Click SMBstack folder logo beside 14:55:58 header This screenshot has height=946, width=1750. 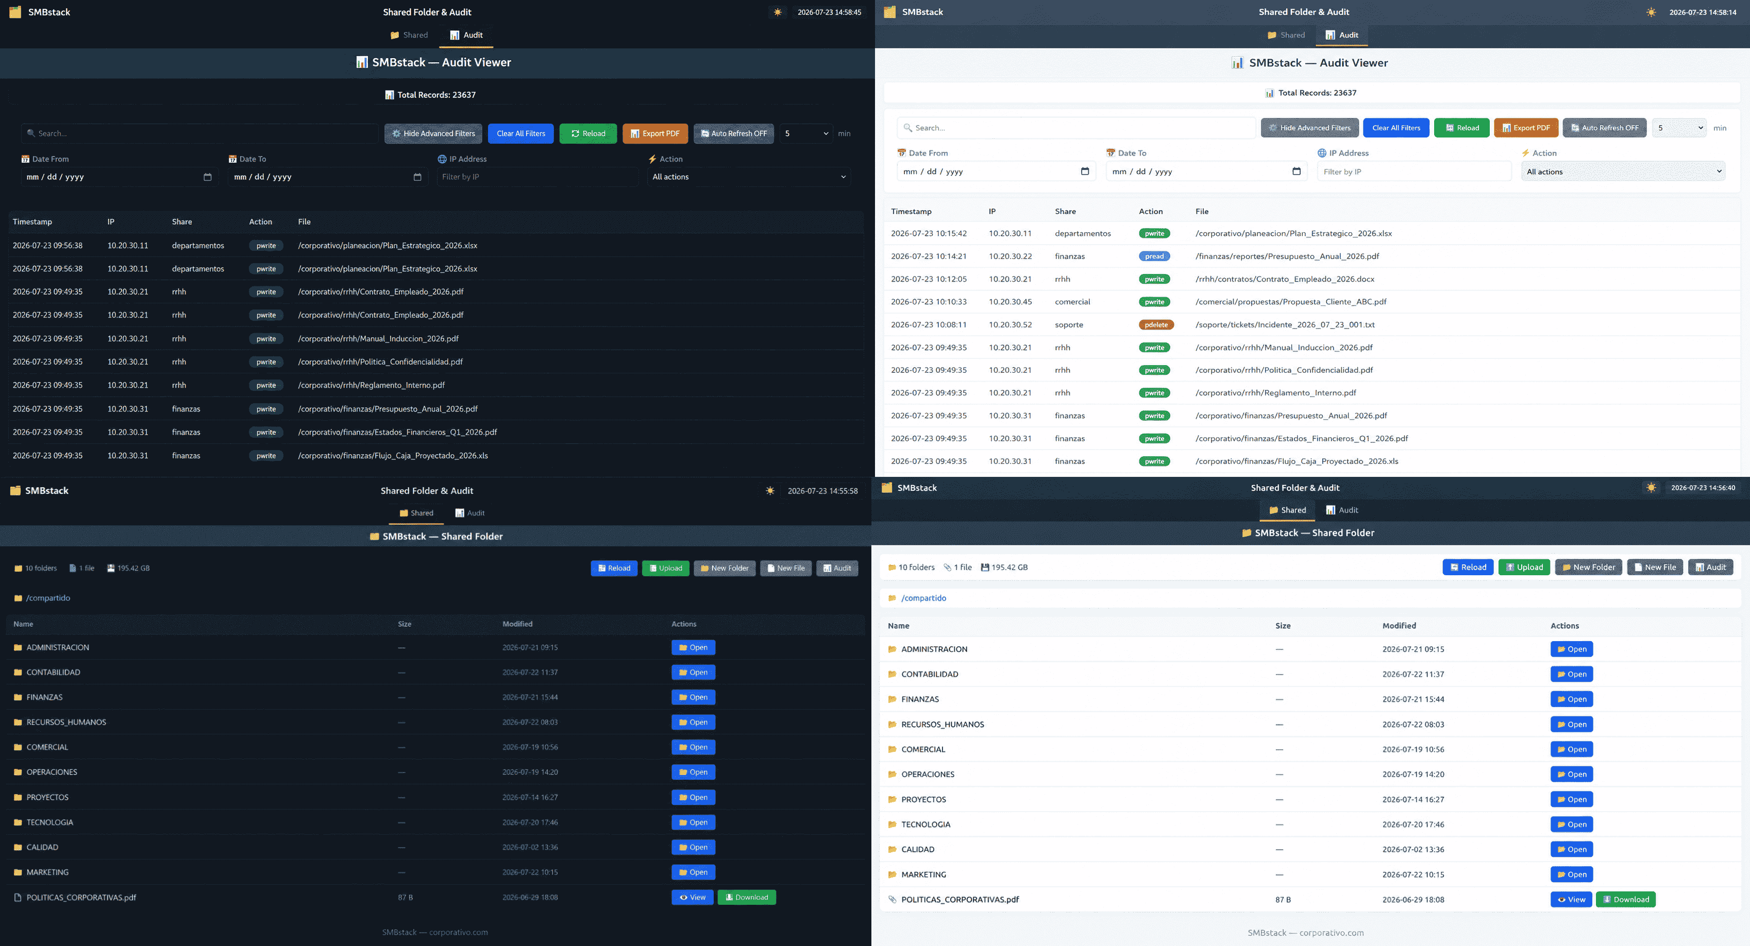tap(15, 491)
